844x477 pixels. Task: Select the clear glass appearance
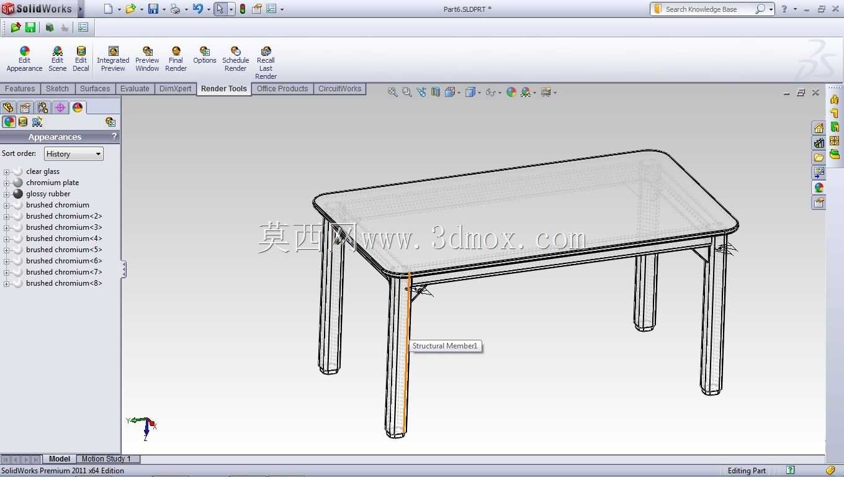tap(43, 171)
